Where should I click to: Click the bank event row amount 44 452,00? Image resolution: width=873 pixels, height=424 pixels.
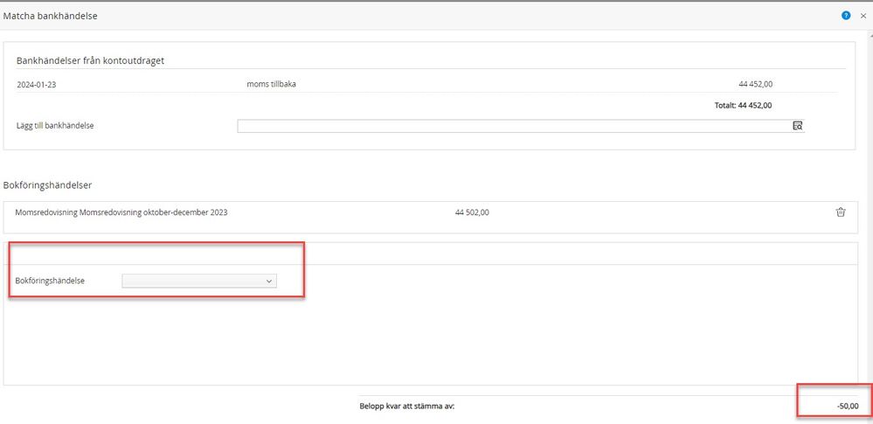point(755,85)
